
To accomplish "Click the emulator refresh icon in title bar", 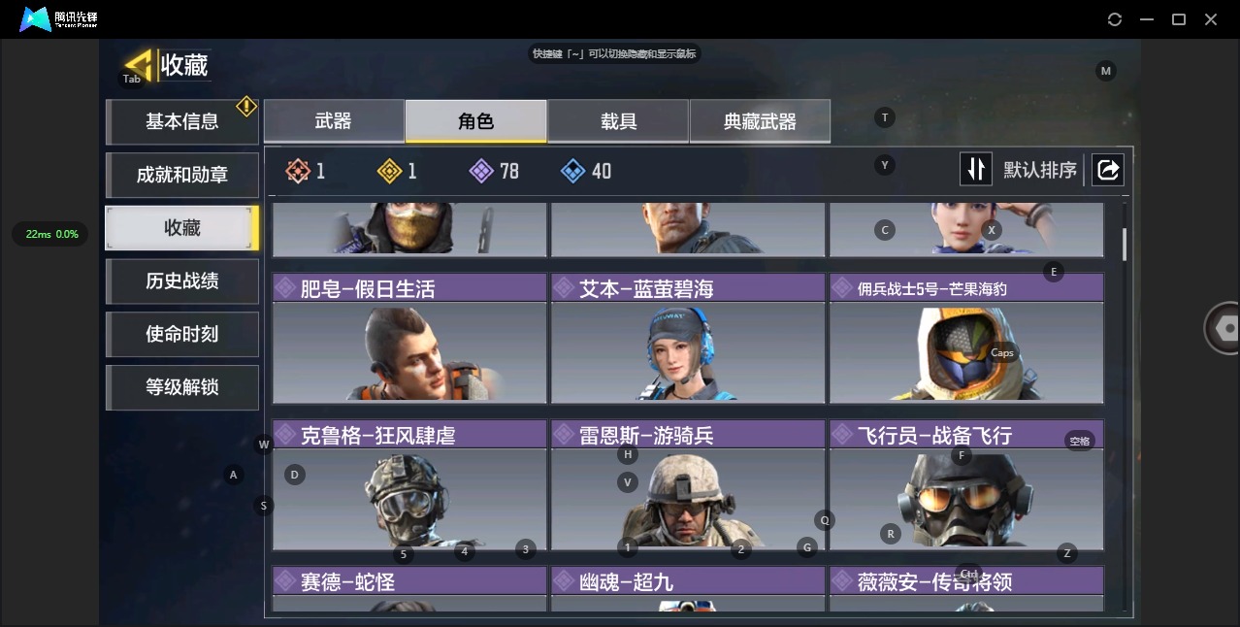I will pos(1115,19).
